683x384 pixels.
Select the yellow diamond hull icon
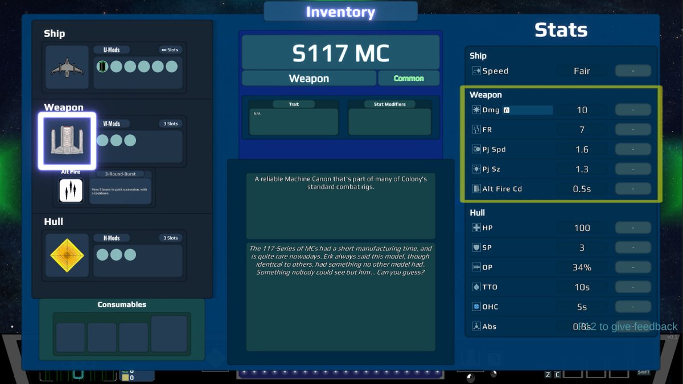(x=67, y=255)
